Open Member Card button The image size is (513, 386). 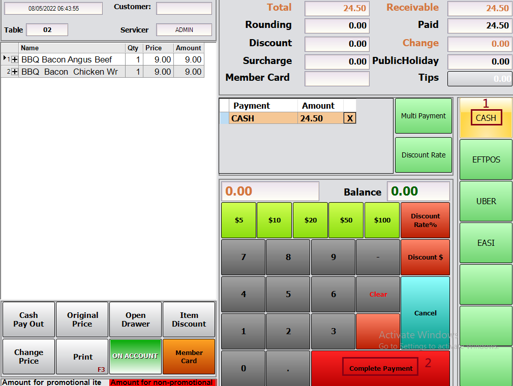coord(189,357)
